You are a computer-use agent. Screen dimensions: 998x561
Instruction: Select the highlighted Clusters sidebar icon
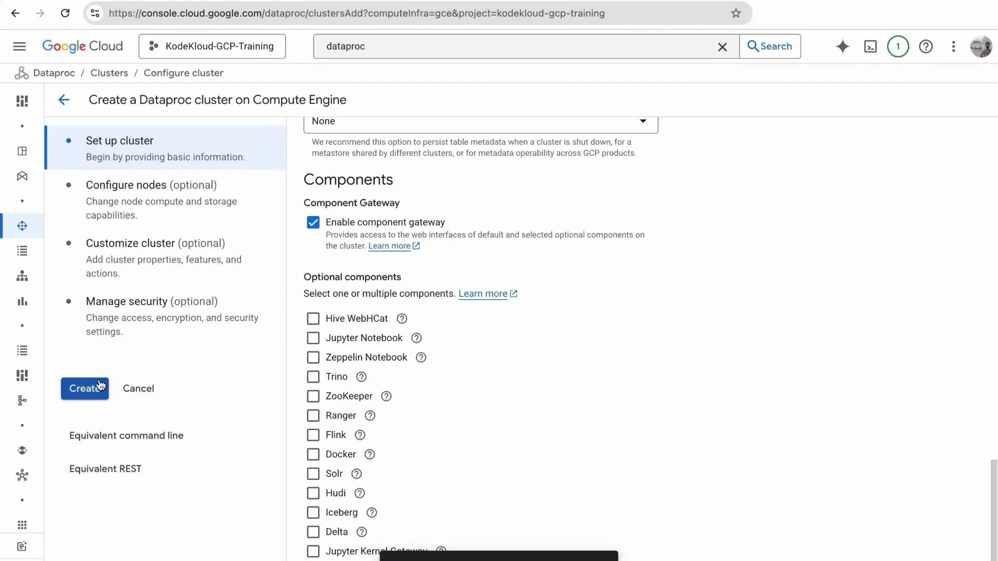22,226
